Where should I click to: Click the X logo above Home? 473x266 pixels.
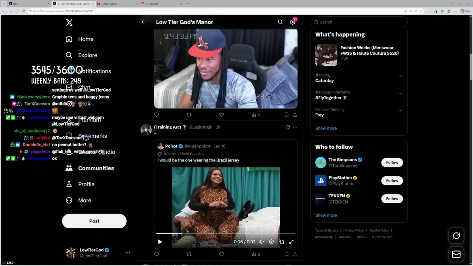[x=69, y=23]
